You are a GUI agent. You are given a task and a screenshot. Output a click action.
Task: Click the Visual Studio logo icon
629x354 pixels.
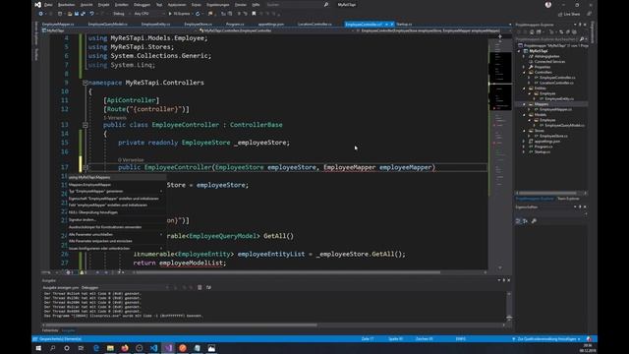coord(37,5)
